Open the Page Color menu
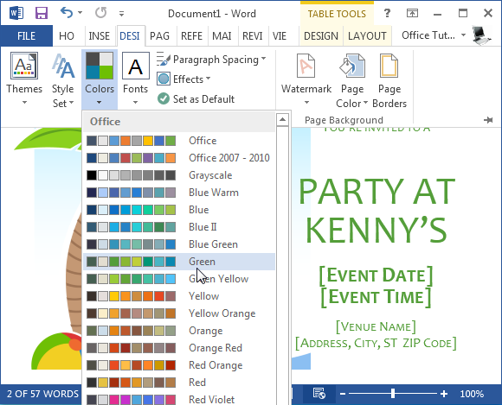This screenshot has height=405, width=502. tap(352, 80)
